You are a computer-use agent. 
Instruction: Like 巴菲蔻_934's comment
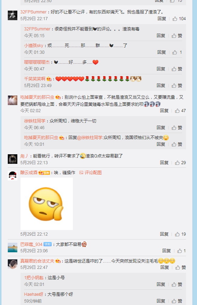coord(181,251)
